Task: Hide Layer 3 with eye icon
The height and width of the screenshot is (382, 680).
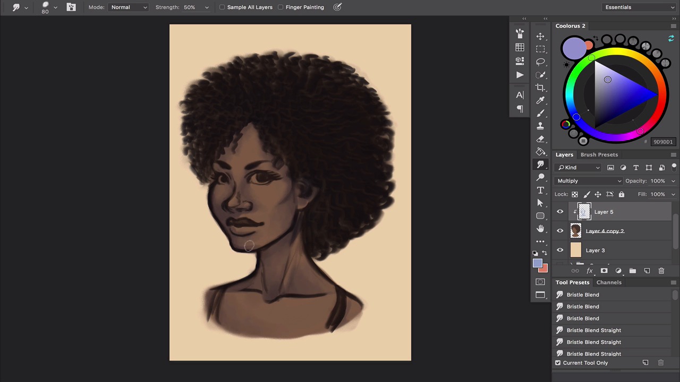Action: point(560,250)
